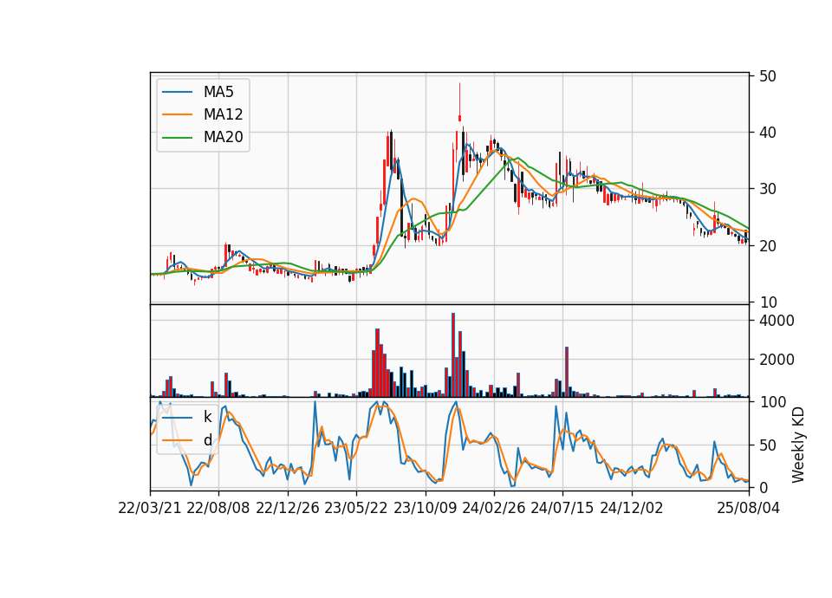The width and height of the screenshot is (832, 598).
Task: Click the price axis value 30
Action: coord(767,189)
